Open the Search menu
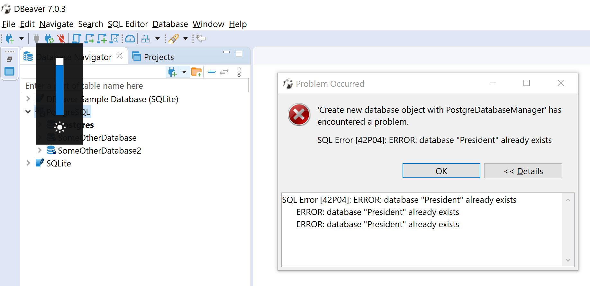This screenshot has width=590, height=286. tap(91, 24)
